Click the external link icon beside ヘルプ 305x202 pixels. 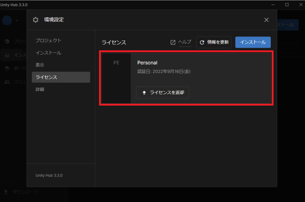coord(173,42)
